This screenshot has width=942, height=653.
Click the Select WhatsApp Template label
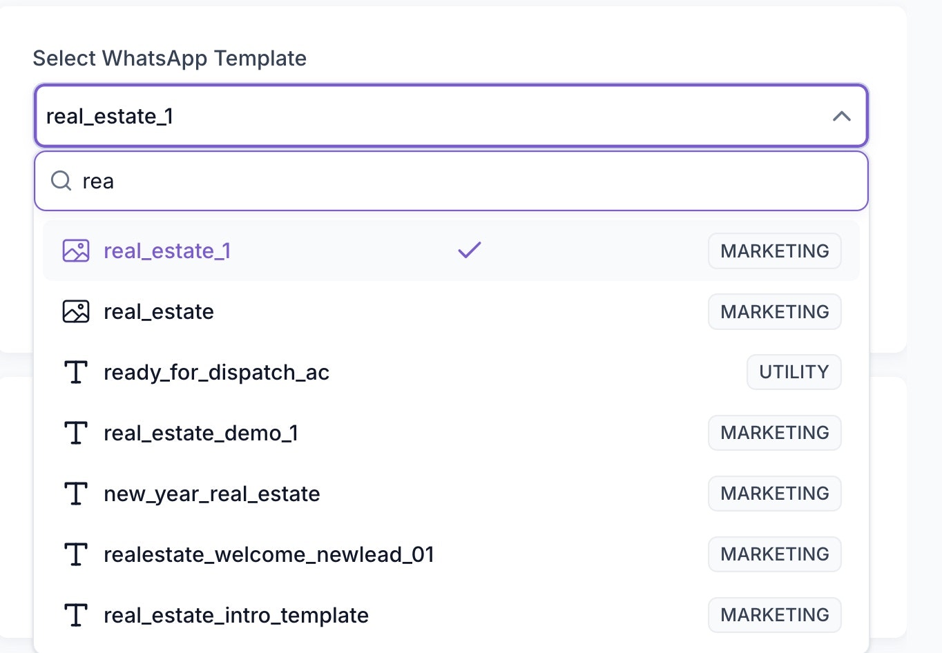170,59
